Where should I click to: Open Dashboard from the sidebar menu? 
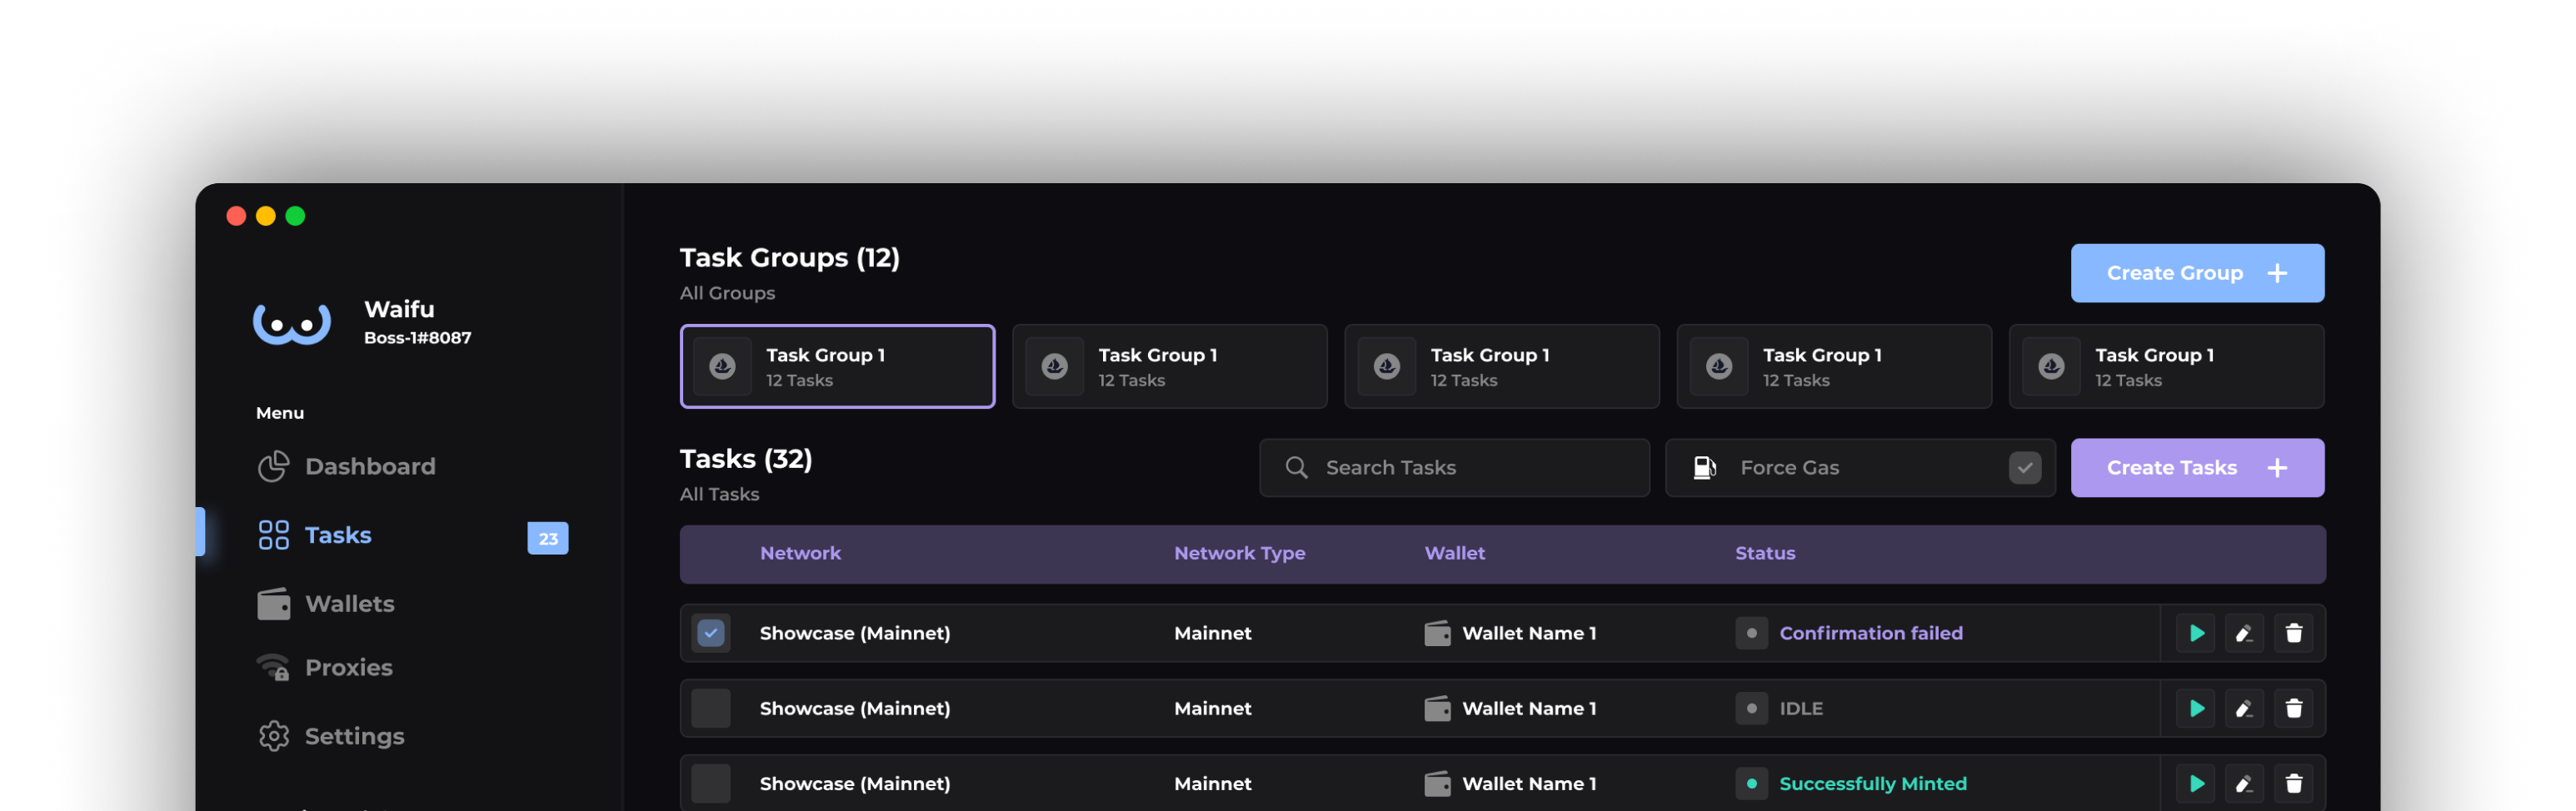346,466
